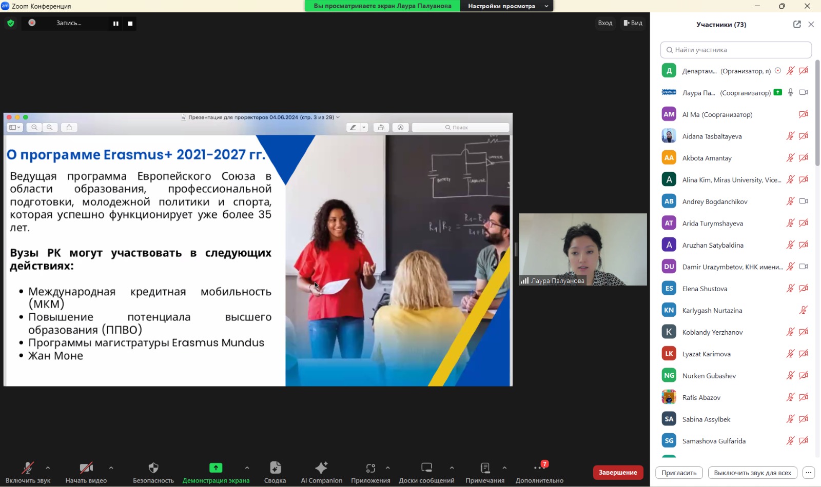This screenshot has height=487, width=821.
Task: Click the K avatar of Koblandy Yerzhanov
Action: pyautogui.click(x=669, y=332)
